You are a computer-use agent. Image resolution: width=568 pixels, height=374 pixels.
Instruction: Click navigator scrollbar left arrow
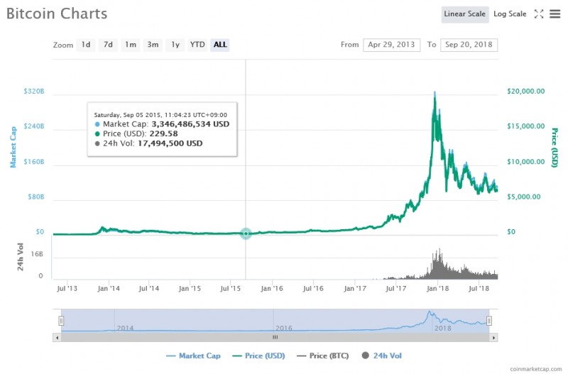click(57, 337)
